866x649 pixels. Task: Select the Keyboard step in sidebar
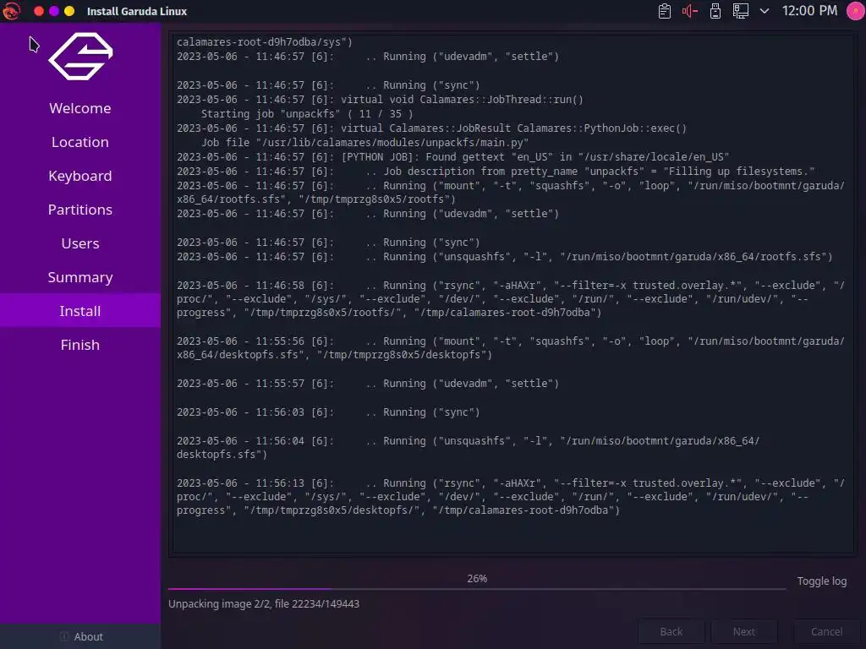tap(80, 176)
